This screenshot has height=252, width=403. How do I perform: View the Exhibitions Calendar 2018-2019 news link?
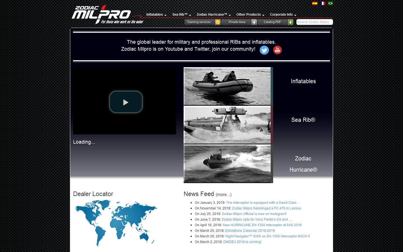point(249,231)
